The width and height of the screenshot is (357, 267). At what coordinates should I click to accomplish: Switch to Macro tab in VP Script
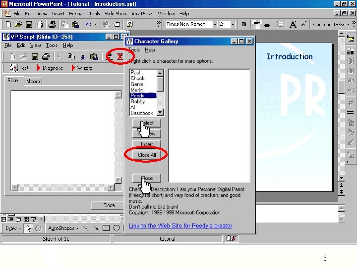pyautogui.click(x=33, y=81)
